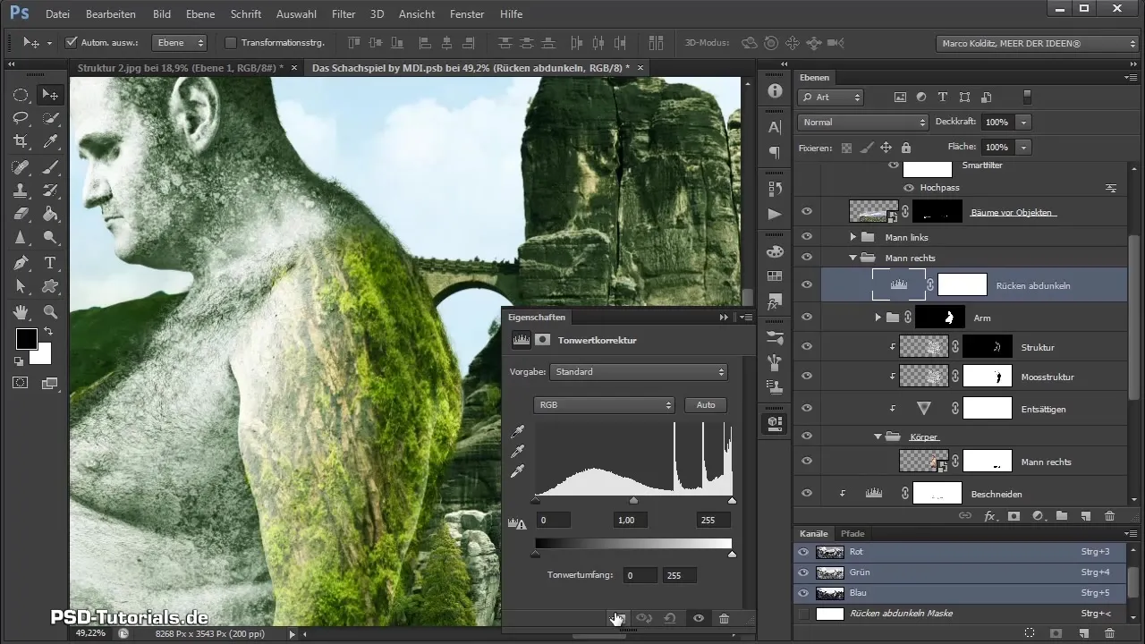Hide the Rot channel
1145x644 pixels.
pos(803,552)
